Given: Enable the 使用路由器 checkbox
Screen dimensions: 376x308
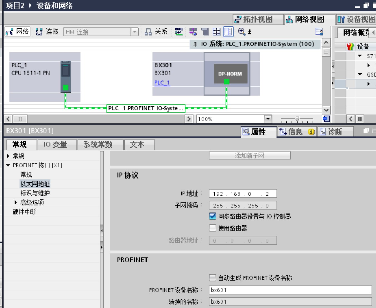Looking at the screenshot, I should click(212, 228).
